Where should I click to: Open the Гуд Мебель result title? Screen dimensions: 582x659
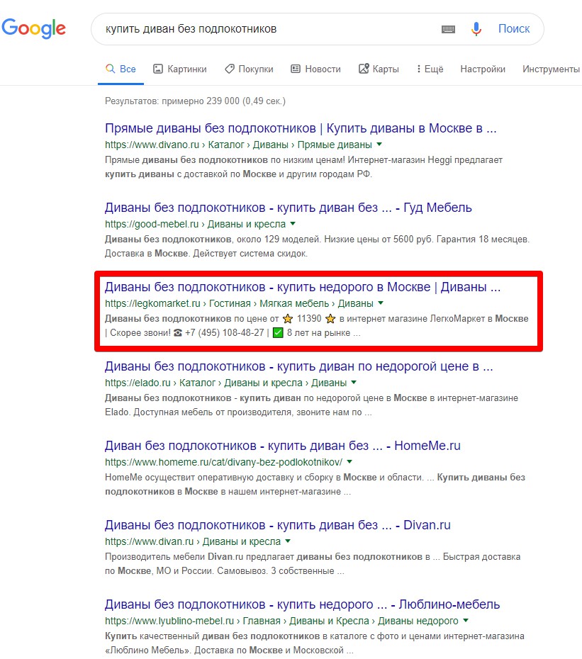tap(288, 208)
